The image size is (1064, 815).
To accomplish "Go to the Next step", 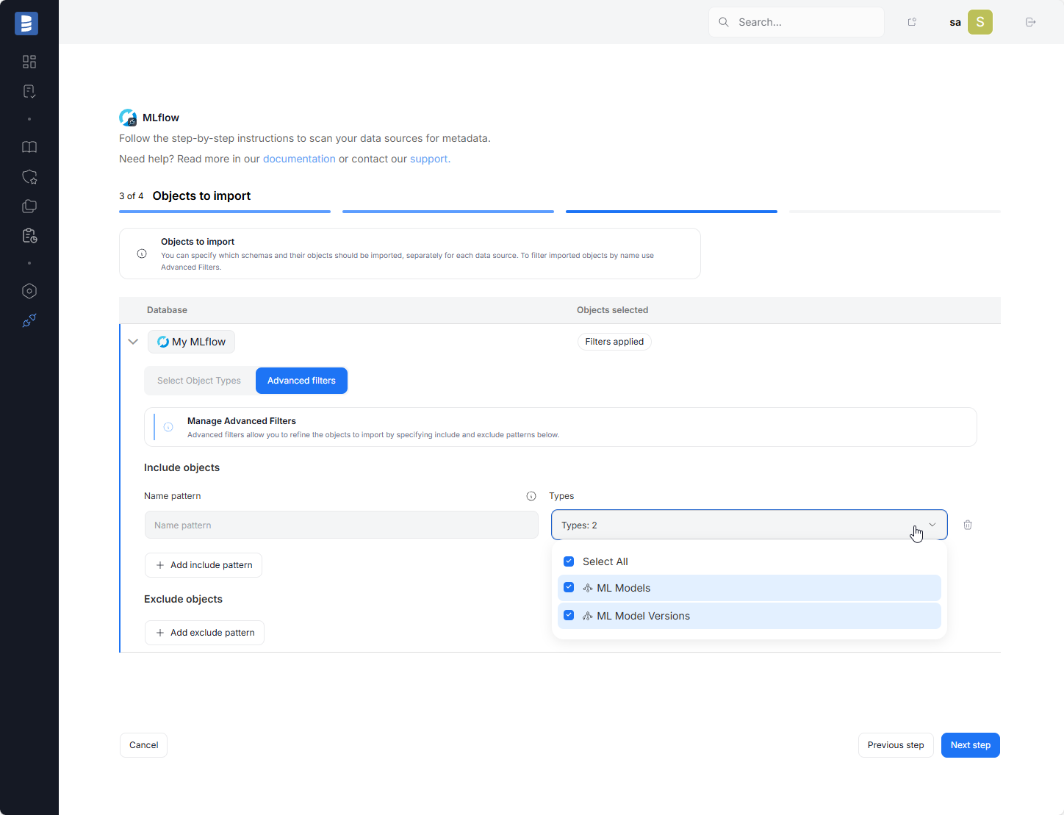I will pos(970,745).
